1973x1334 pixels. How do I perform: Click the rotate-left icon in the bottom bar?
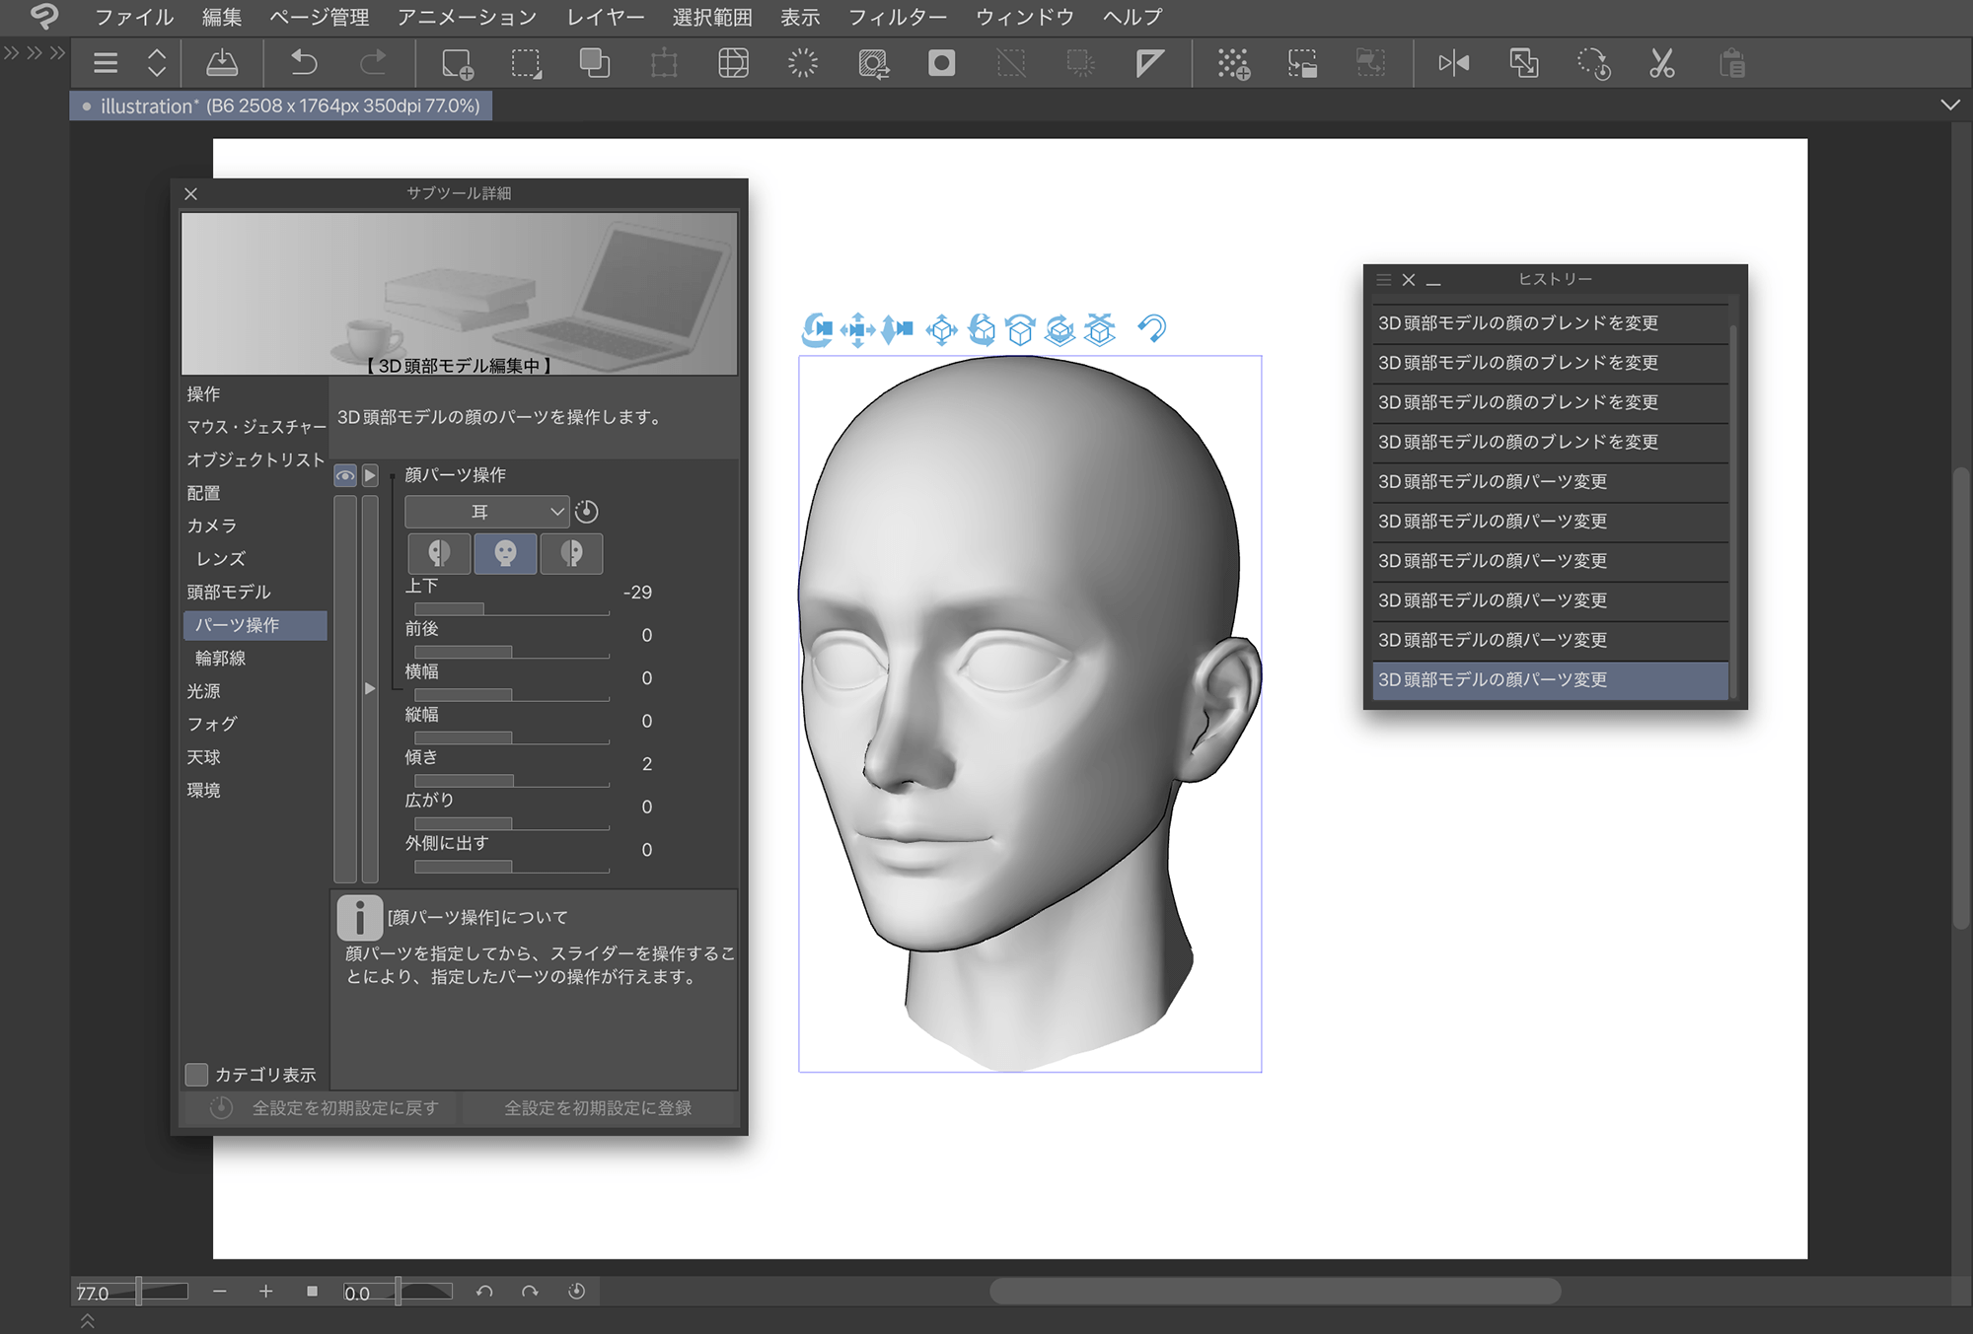click(x=484, y=1292)
